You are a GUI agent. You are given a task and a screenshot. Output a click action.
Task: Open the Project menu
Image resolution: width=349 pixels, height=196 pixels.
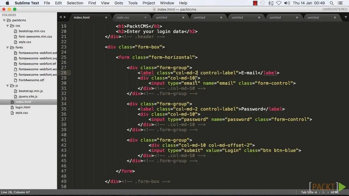(x=149, y=3)
